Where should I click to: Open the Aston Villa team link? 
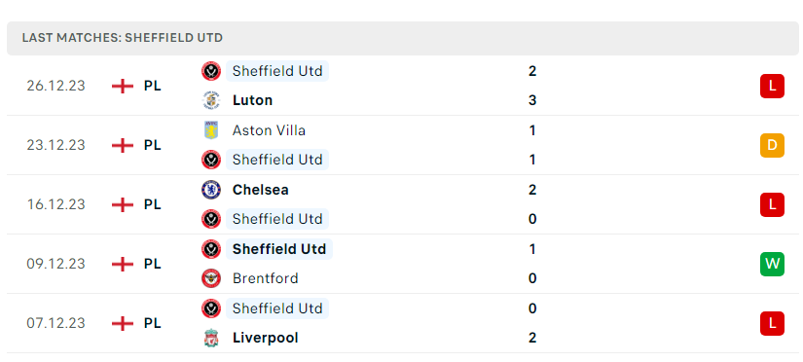269,130
